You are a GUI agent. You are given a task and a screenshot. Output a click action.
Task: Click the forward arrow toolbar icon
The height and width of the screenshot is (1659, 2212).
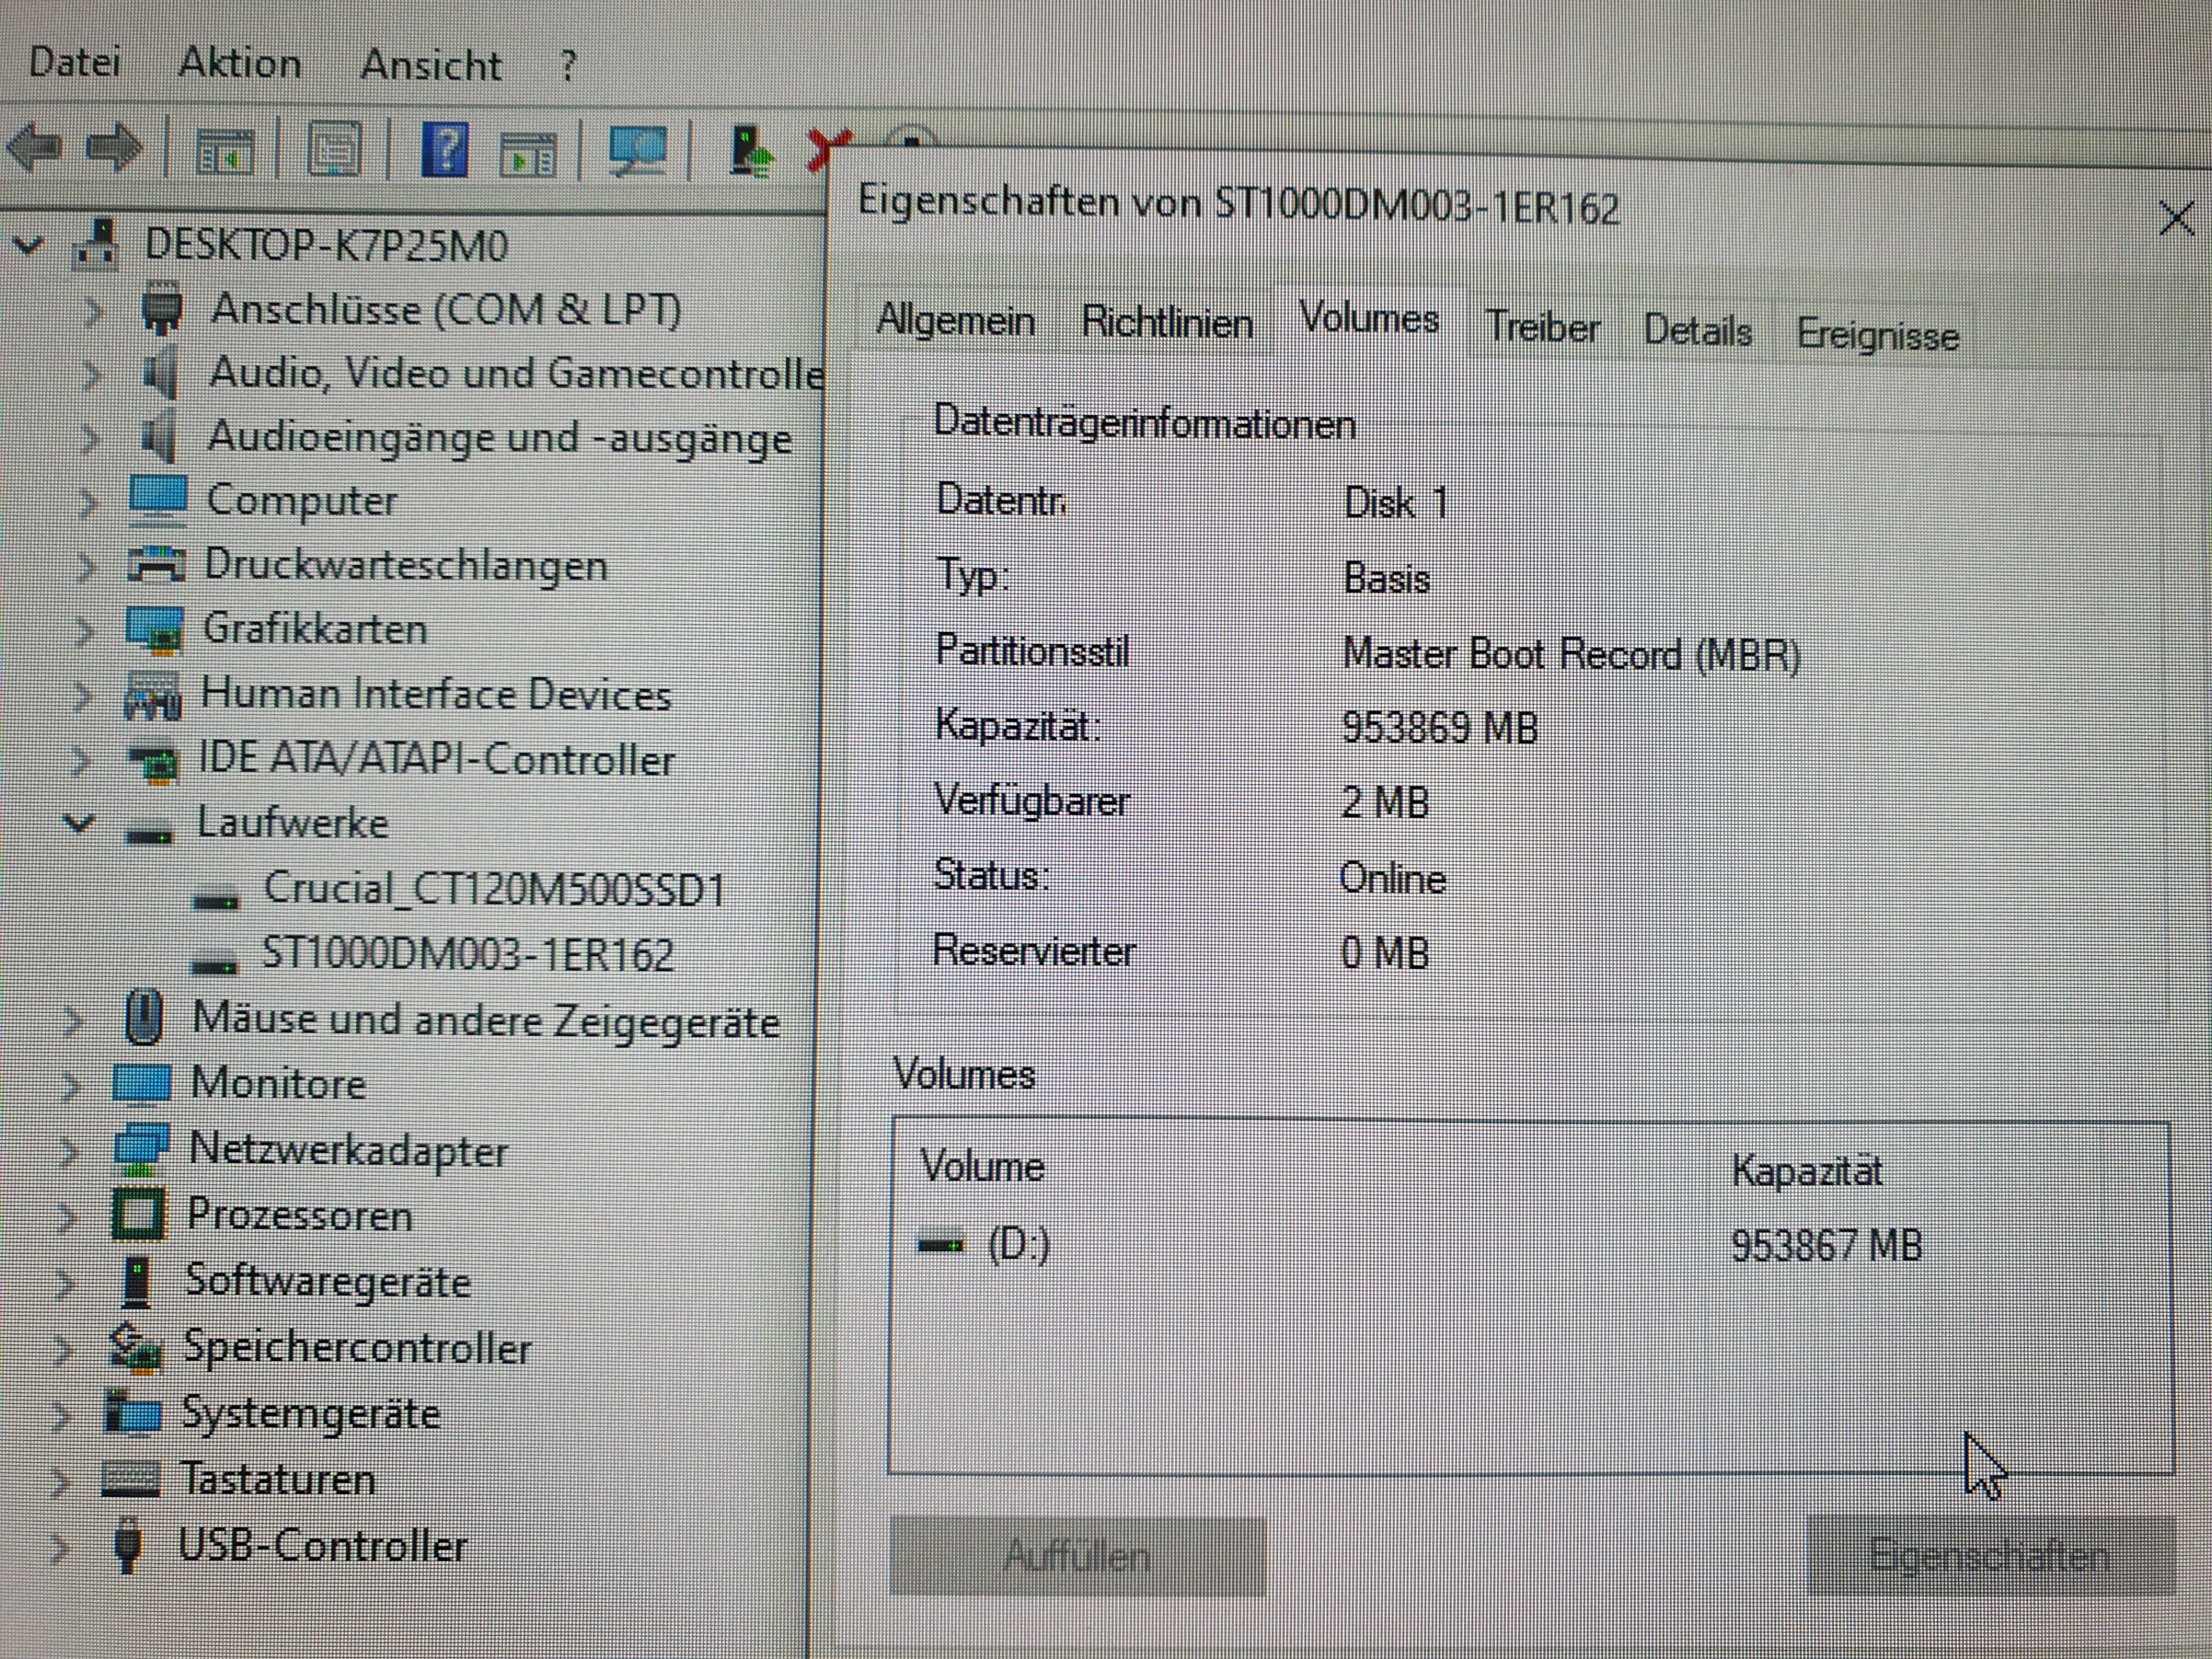[113, 148]
